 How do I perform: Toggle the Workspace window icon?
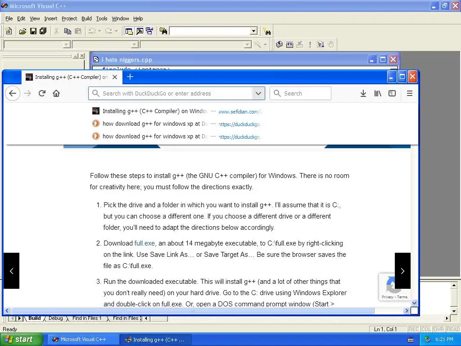pyautogui.click(x=129, y=31)
